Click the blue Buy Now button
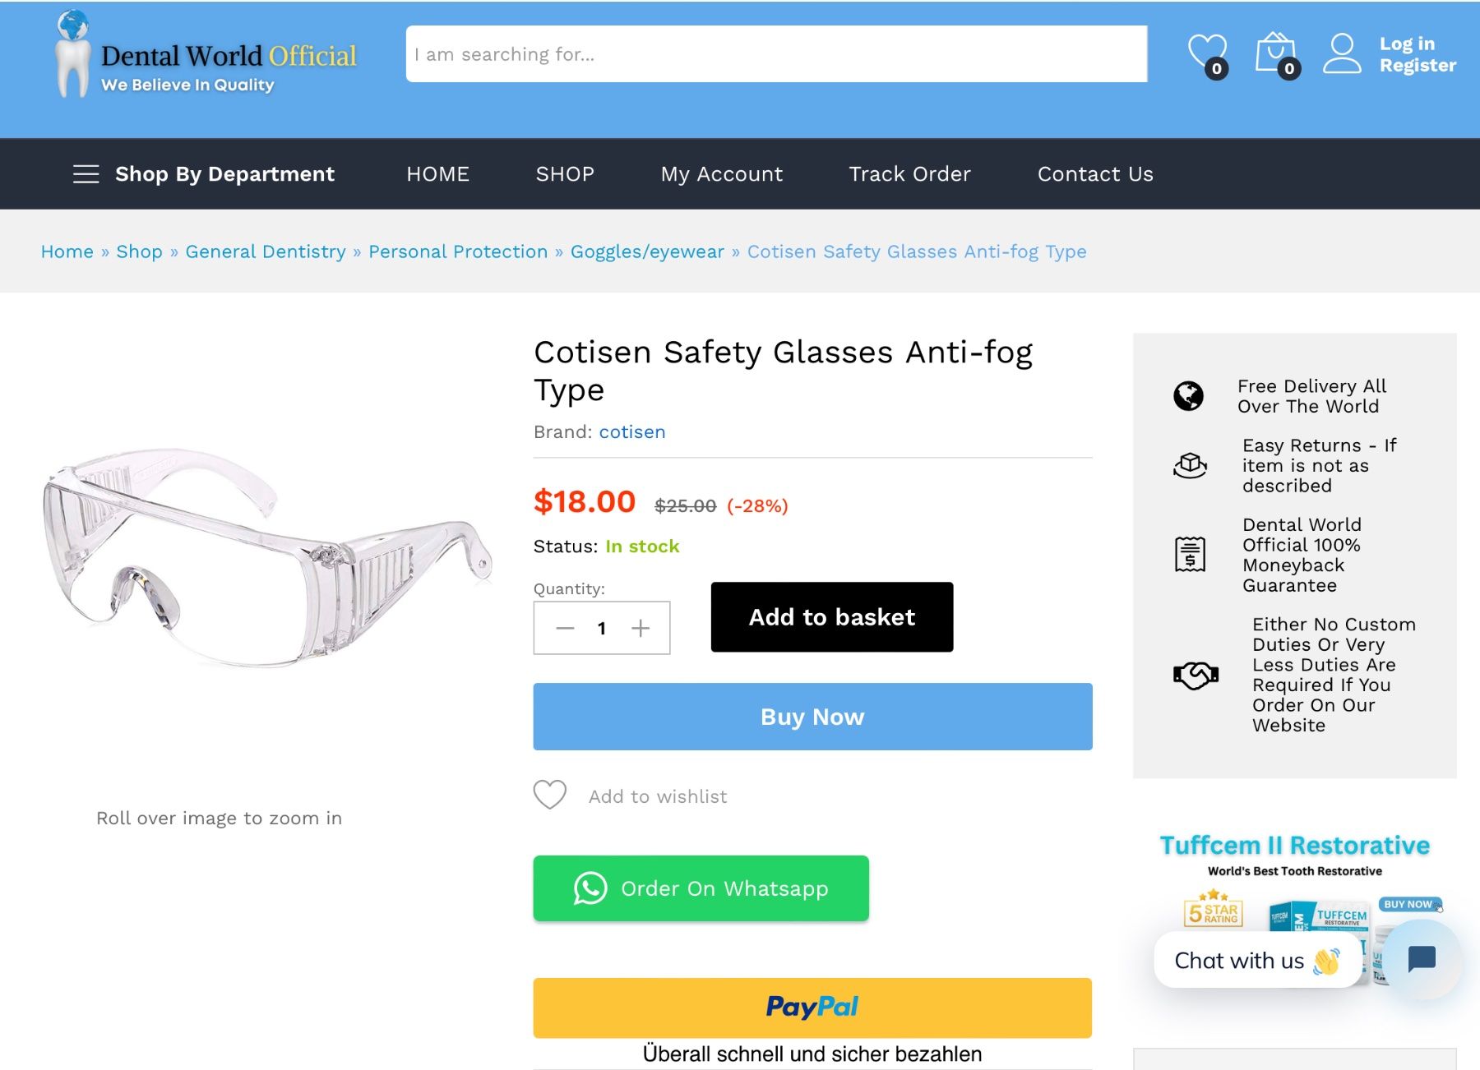 (x=812, y=717)
